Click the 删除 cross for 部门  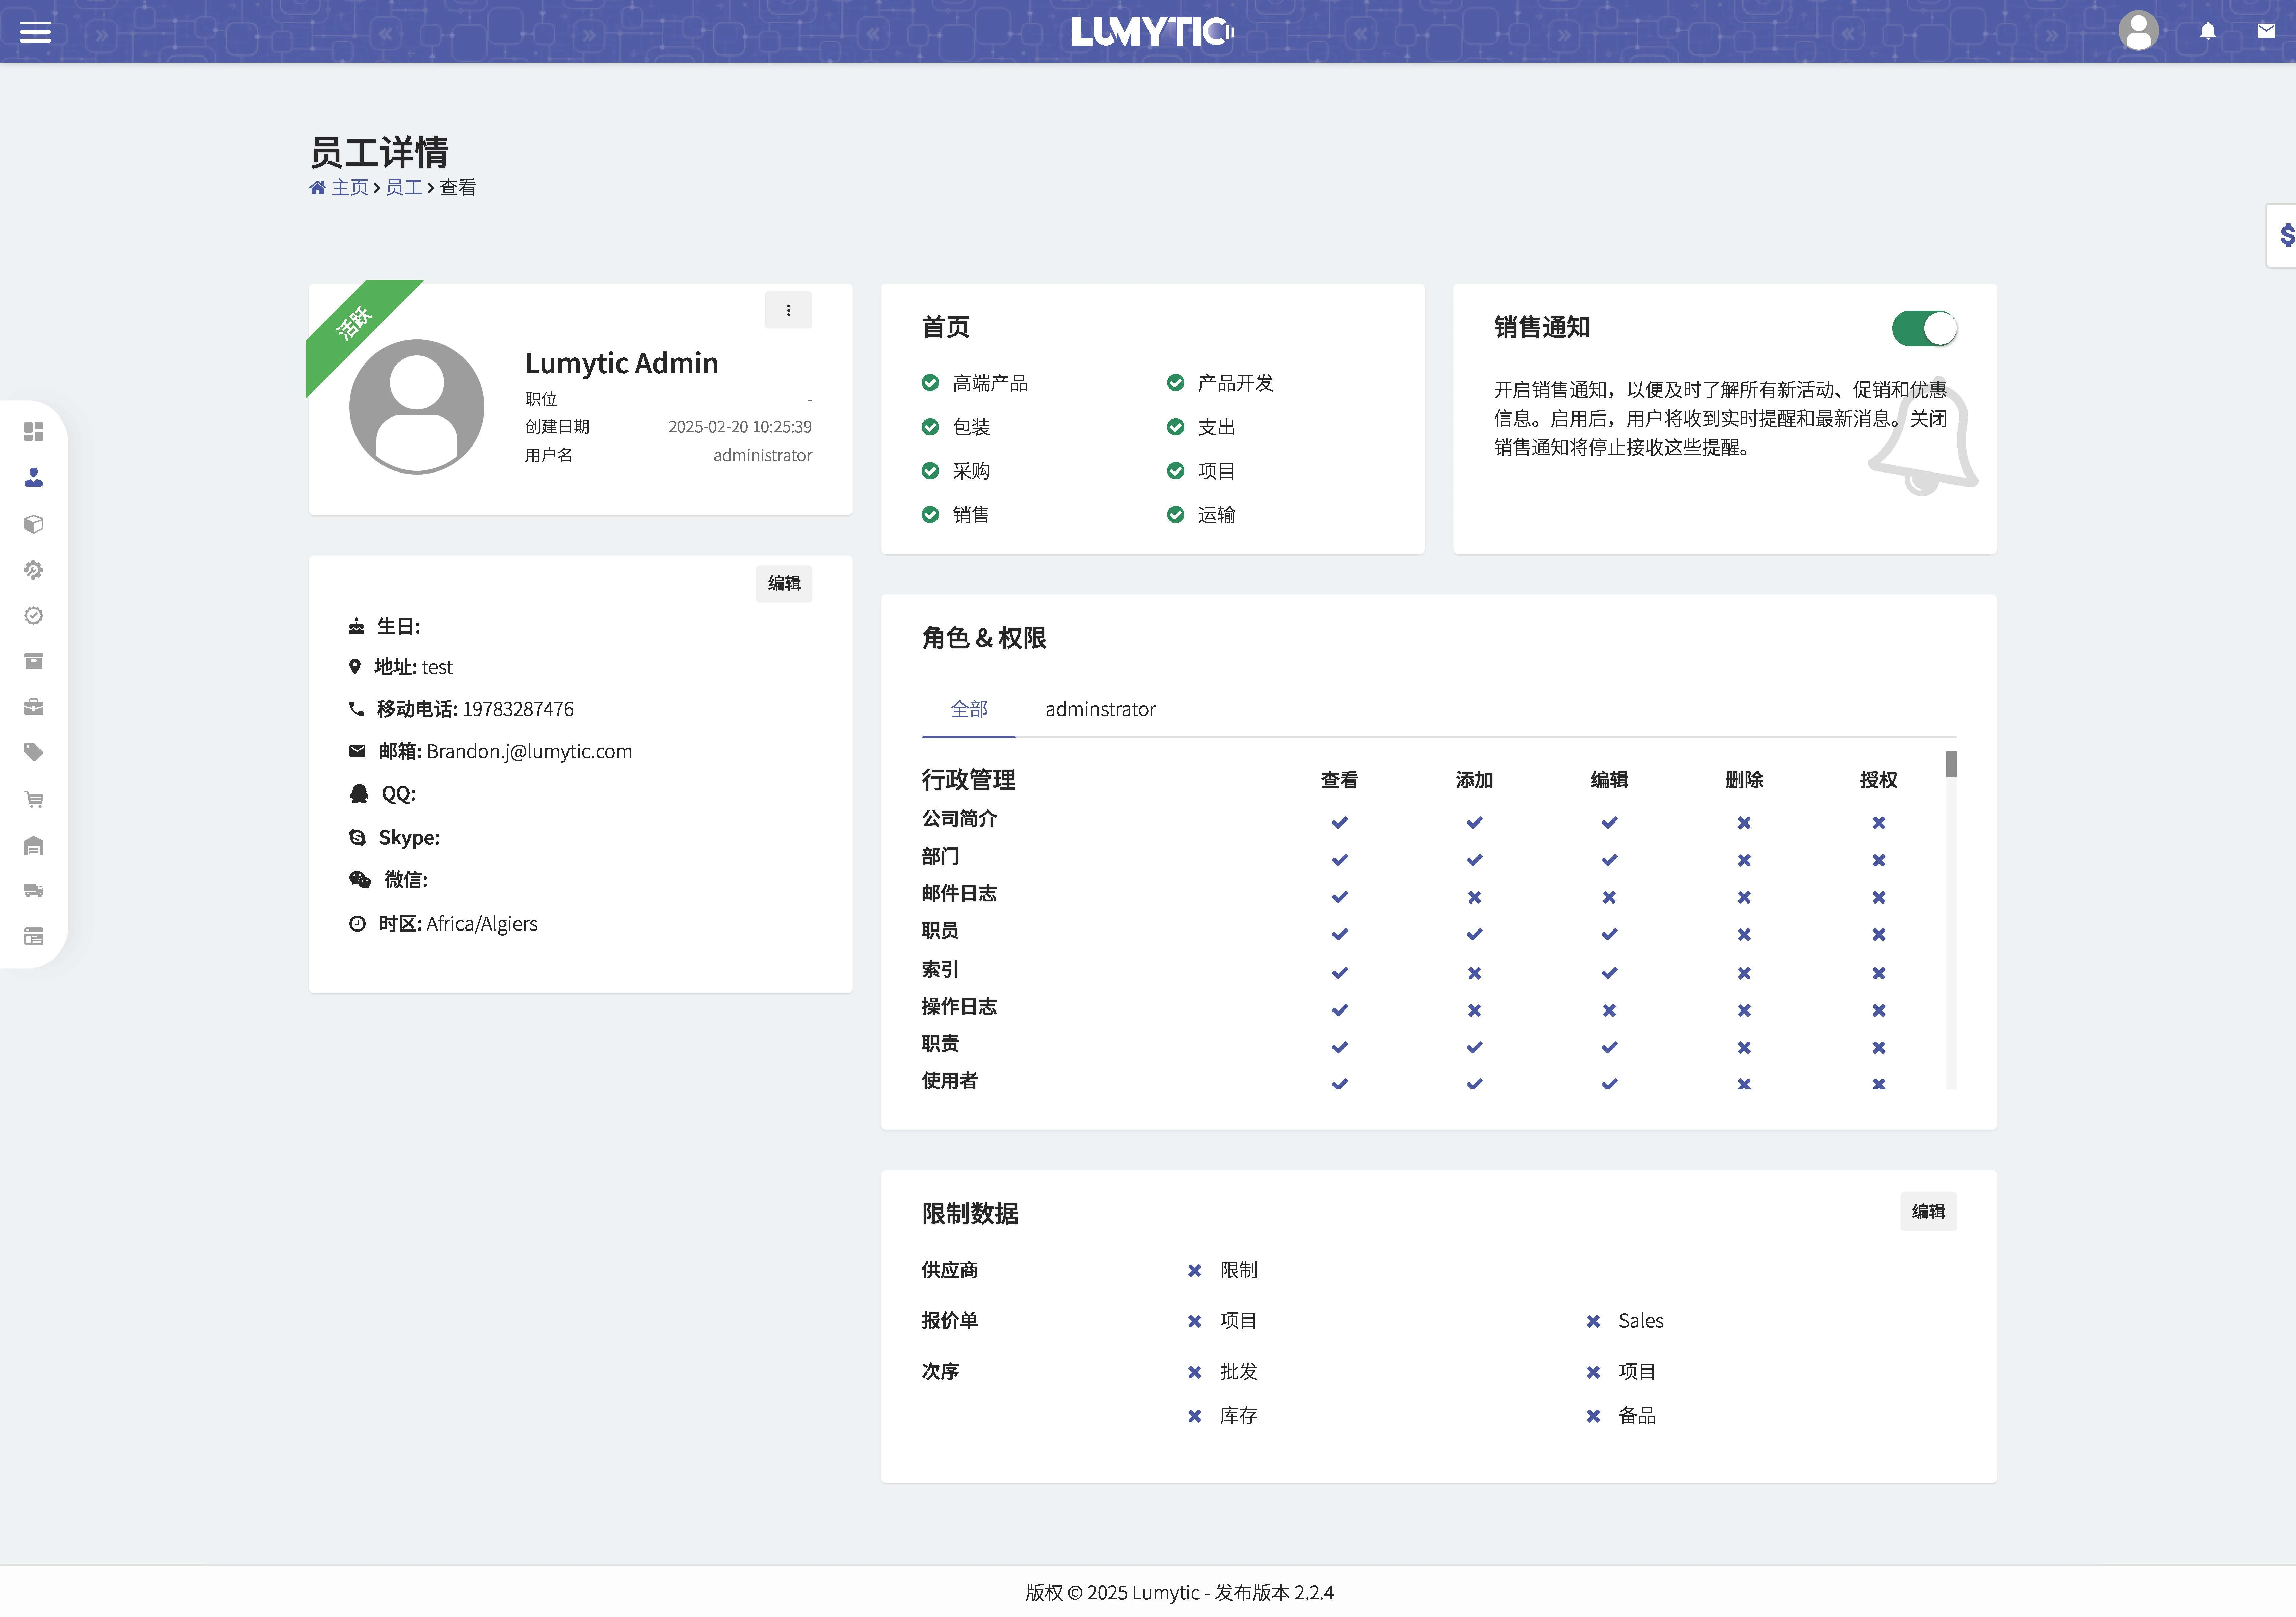(x=1744, y=860)
